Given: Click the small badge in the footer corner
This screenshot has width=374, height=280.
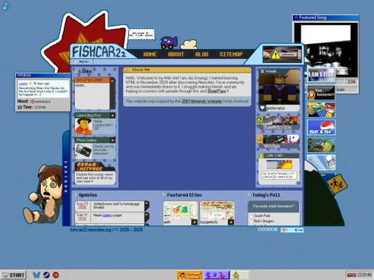Looking at the screenshot, I should [292, 230].
